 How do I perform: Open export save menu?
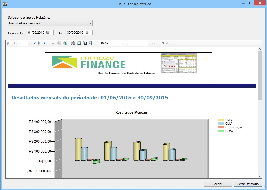pyautogui.click(x=92, y=43)
